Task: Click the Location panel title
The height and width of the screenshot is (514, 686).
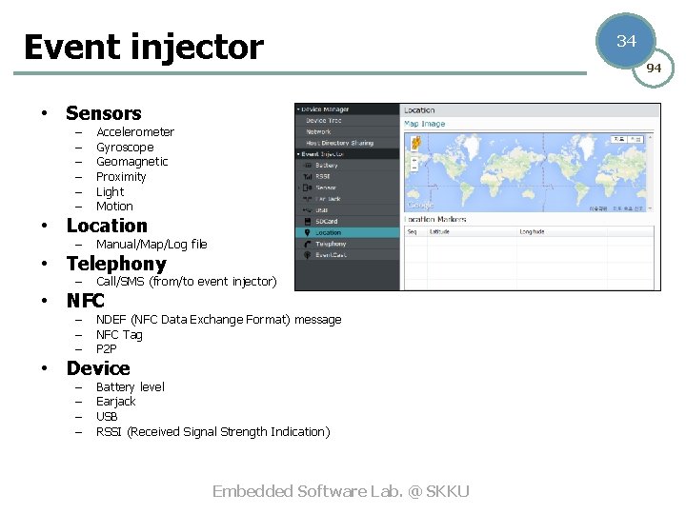Action: click(419, 110)
